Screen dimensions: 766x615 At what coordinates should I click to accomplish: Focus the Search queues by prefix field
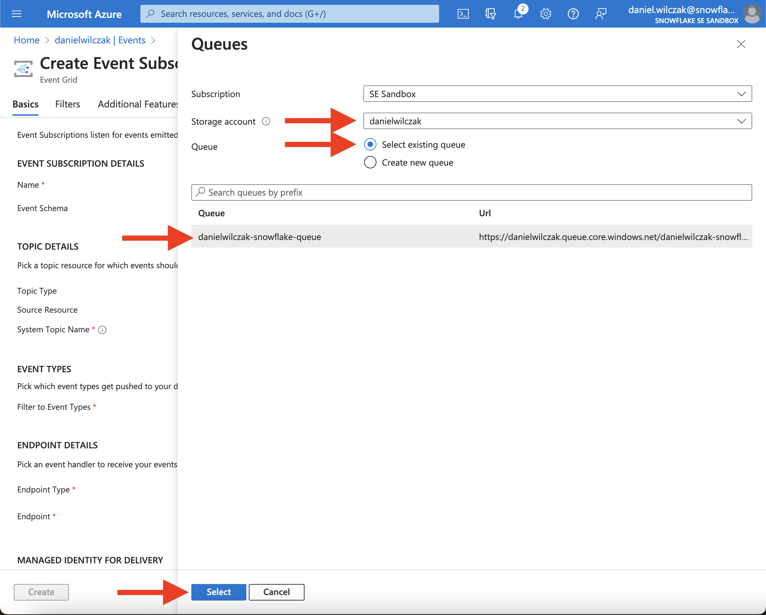471,192
